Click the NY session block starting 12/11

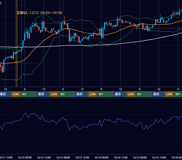coord(28,94)
